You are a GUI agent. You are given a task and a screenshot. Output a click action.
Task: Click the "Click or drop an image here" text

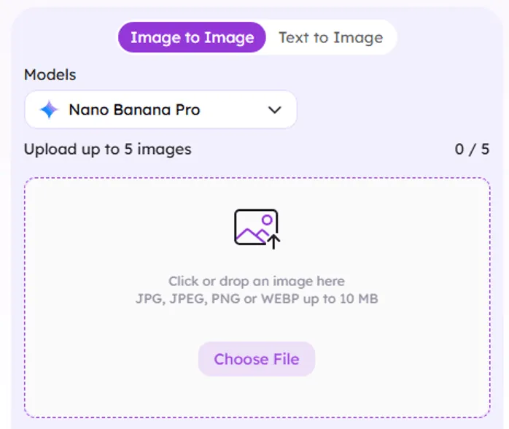click(257, 281)
